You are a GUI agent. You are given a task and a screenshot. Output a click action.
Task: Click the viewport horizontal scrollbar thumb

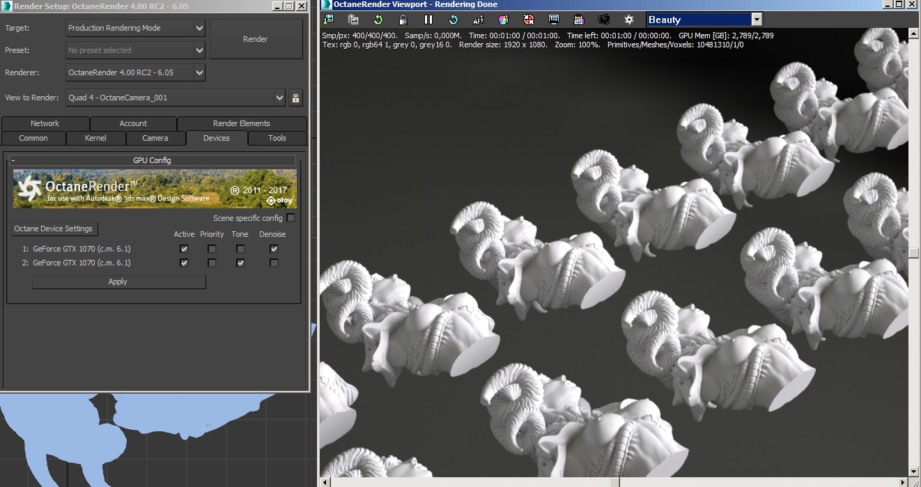pyautogui.click(x=613, y=481)
